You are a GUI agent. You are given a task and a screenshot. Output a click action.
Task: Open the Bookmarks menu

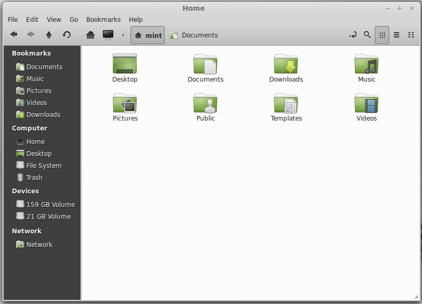point(103,19)
